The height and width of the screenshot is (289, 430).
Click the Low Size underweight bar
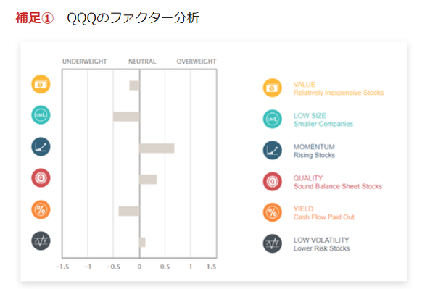pos(126,117)
